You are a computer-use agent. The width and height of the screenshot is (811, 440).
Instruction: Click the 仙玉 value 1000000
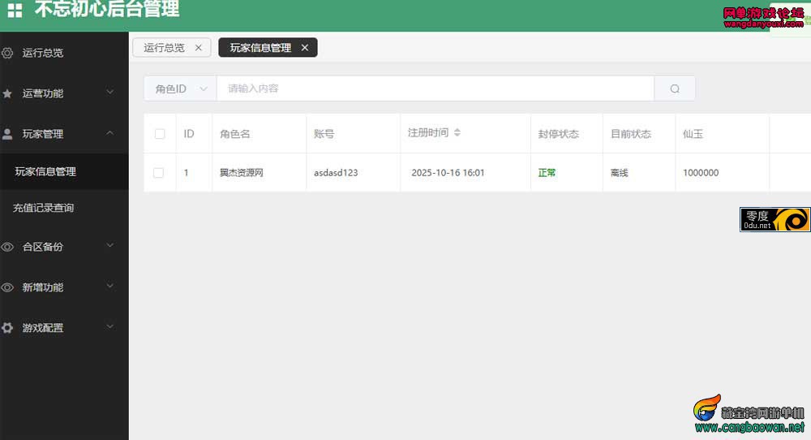[x=701, y=173]
